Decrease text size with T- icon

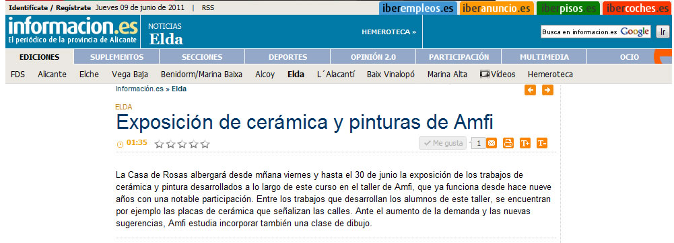pyautogui.click(x=541, y=143)
